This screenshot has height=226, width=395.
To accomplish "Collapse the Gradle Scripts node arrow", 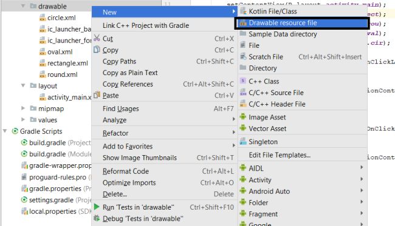I will coord(5,131).
